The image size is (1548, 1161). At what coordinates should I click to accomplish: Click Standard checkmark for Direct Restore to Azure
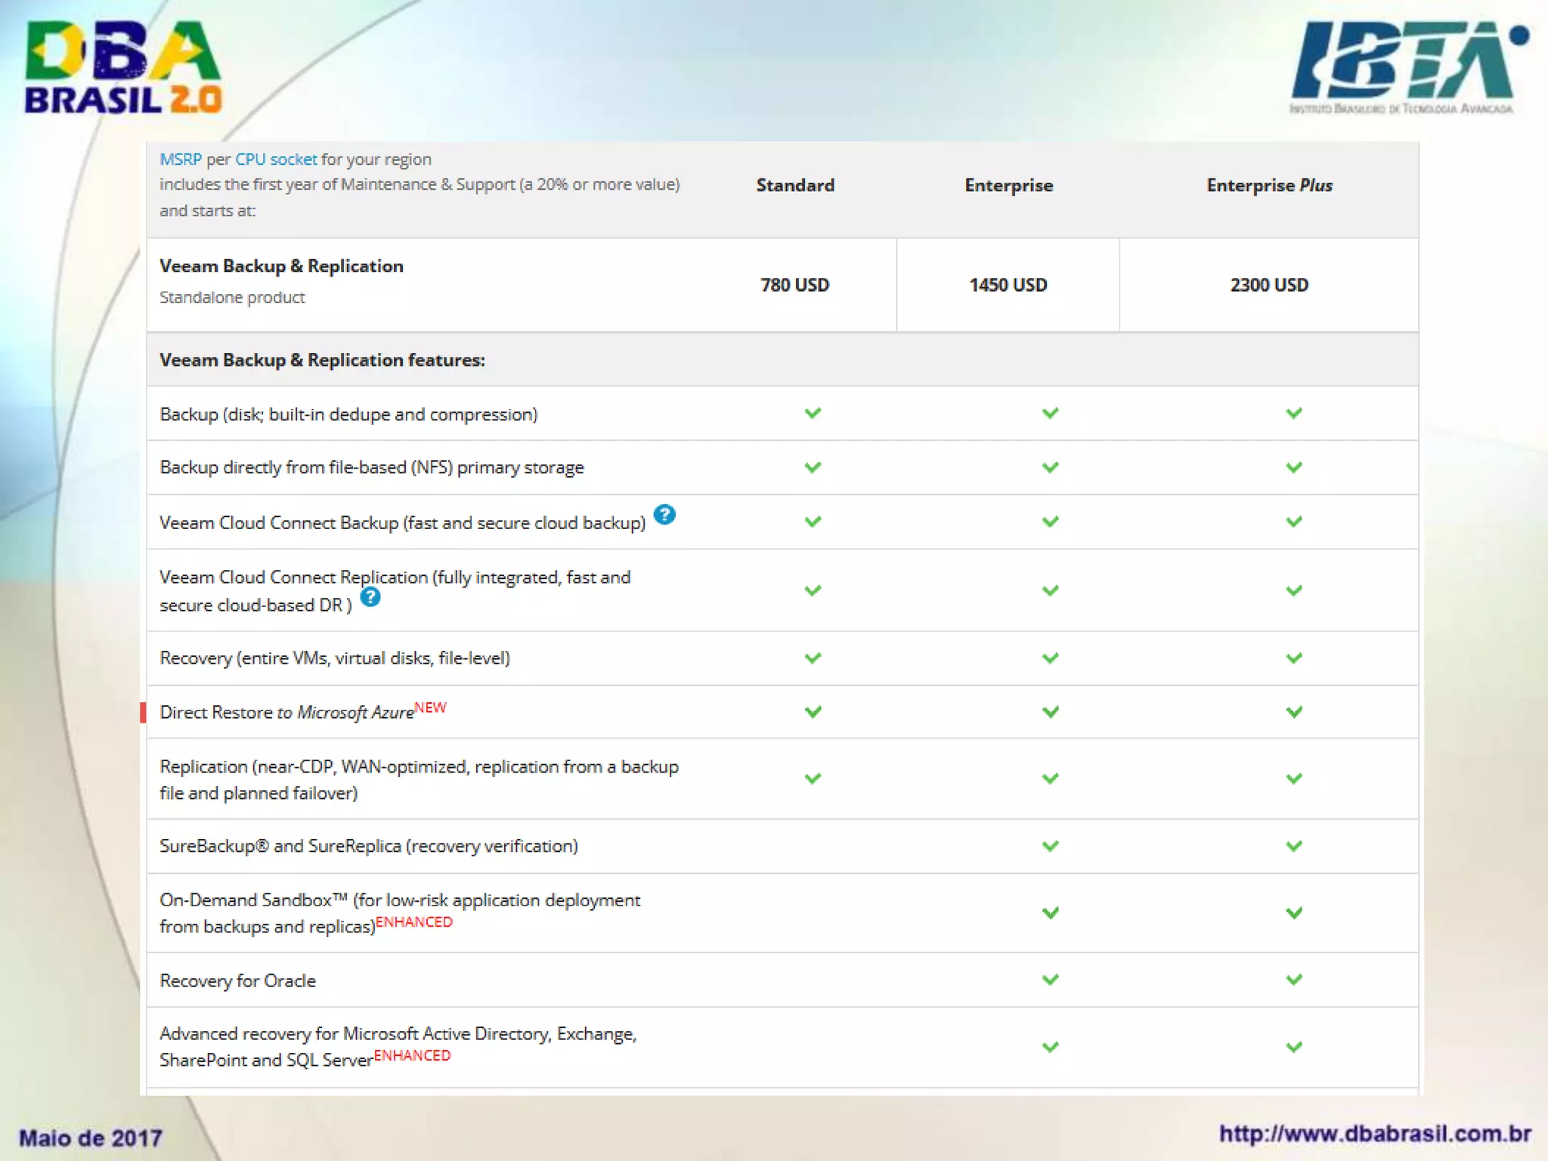813,712
